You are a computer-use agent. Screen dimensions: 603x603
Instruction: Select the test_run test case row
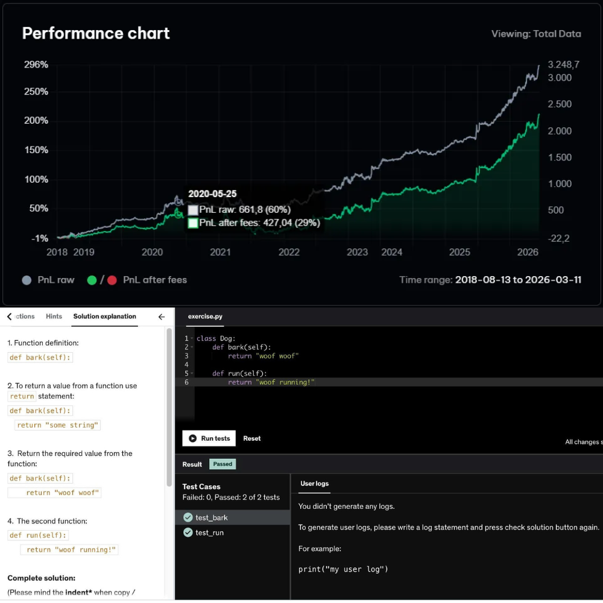click(232, 532)
